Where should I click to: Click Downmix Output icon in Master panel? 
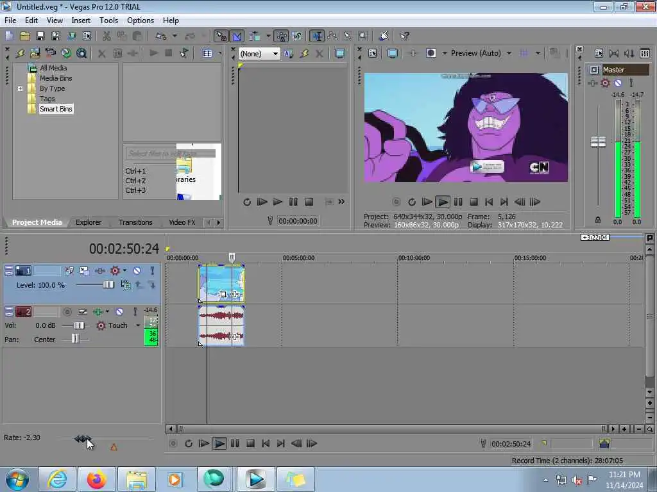(x=614, y=53)
